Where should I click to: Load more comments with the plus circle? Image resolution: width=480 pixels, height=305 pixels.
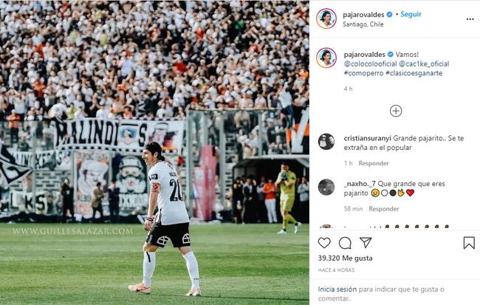coord(396,111)
